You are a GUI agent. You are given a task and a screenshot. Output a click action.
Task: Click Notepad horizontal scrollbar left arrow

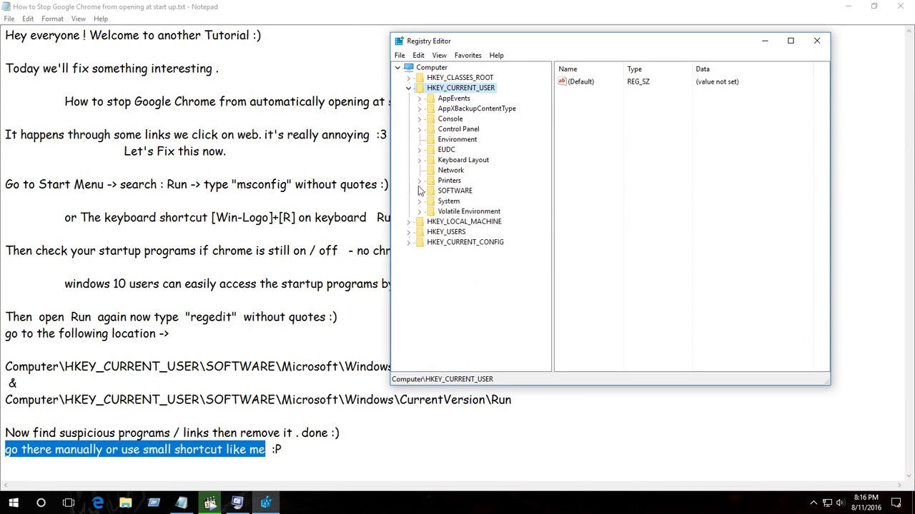pyautogui.click(x=4, y=485)
